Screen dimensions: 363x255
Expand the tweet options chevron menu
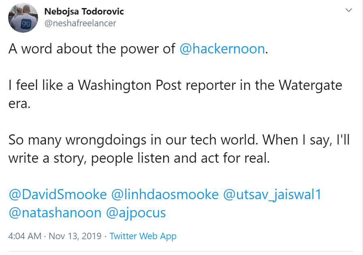[x=349, y=10]
